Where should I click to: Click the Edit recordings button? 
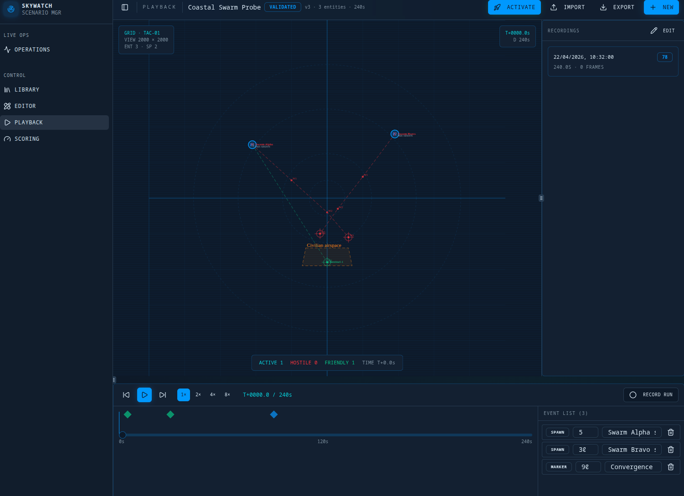point(663,31)
